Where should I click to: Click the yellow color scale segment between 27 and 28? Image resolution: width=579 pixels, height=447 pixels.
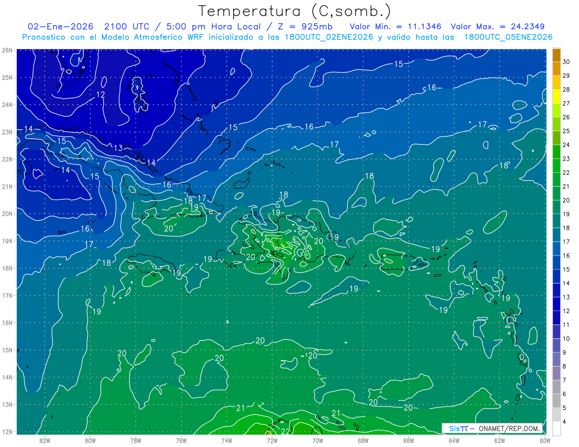(x=556, y=96)
